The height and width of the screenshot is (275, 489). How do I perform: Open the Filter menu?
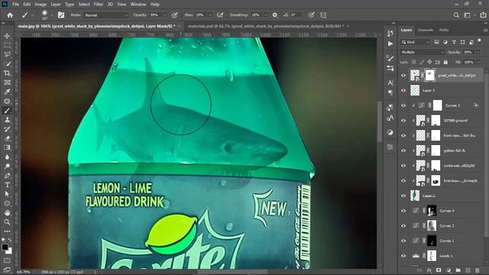[x=99, y=4]
